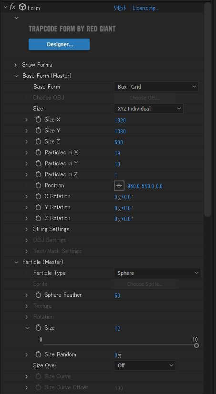
Task: Toggle the Position stopwatch icon
Action: [38, 185]
